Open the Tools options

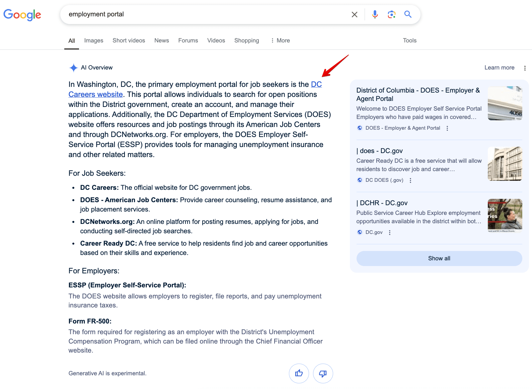[x=409, y=40]
